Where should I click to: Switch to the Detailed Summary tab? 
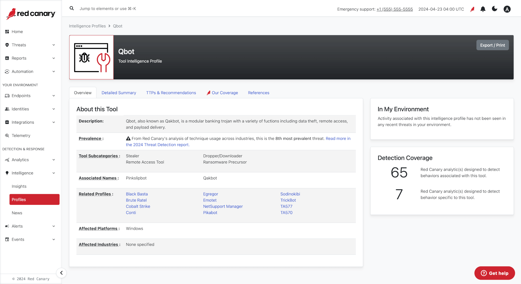coord(119,93)
